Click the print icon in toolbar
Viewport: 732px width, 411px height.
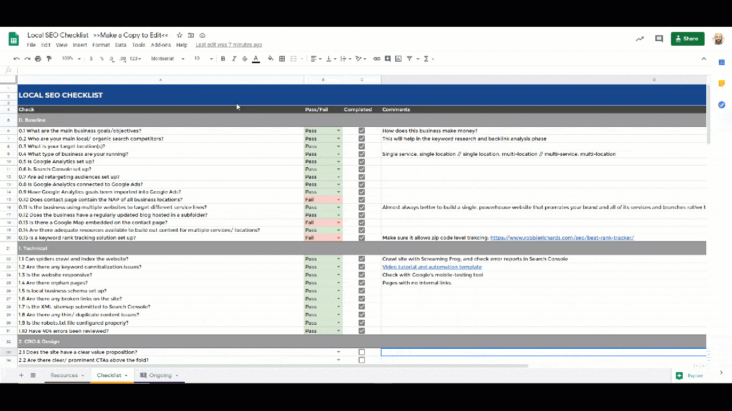38,59
